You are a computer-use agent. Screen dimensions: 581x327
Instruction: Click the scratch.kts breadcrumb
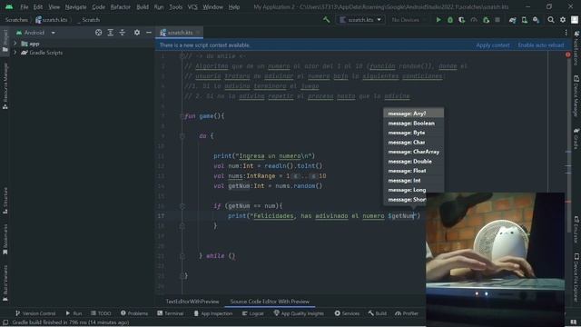click(x=52, y=20)
